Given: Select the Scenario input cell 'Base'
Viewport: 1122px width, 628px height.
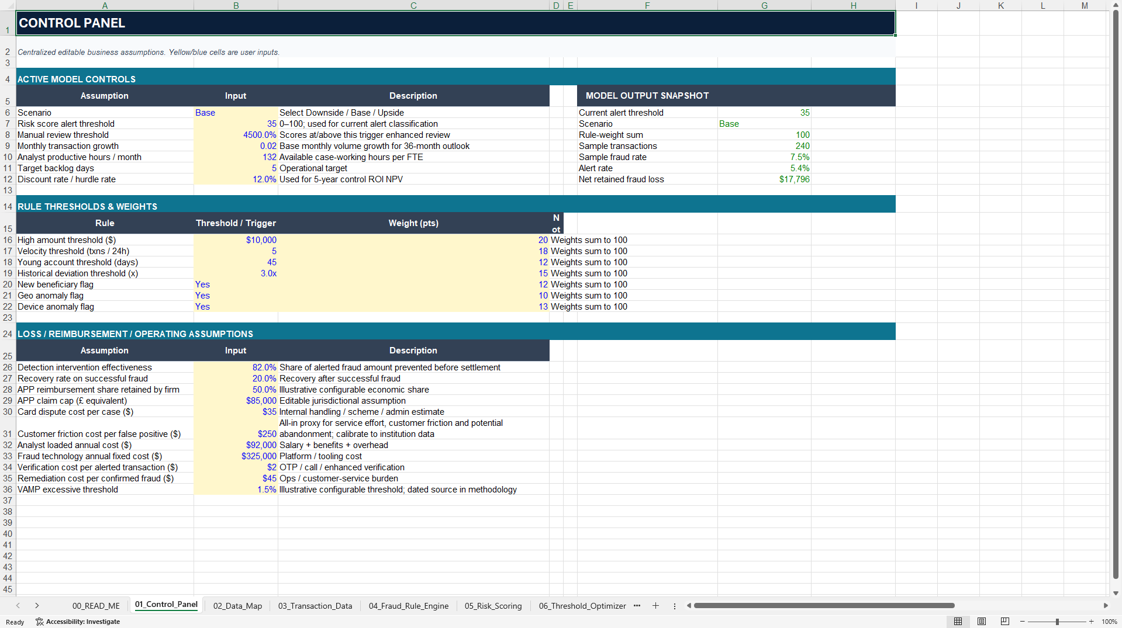Looking at the screenshot, I should tap(236, 113).
